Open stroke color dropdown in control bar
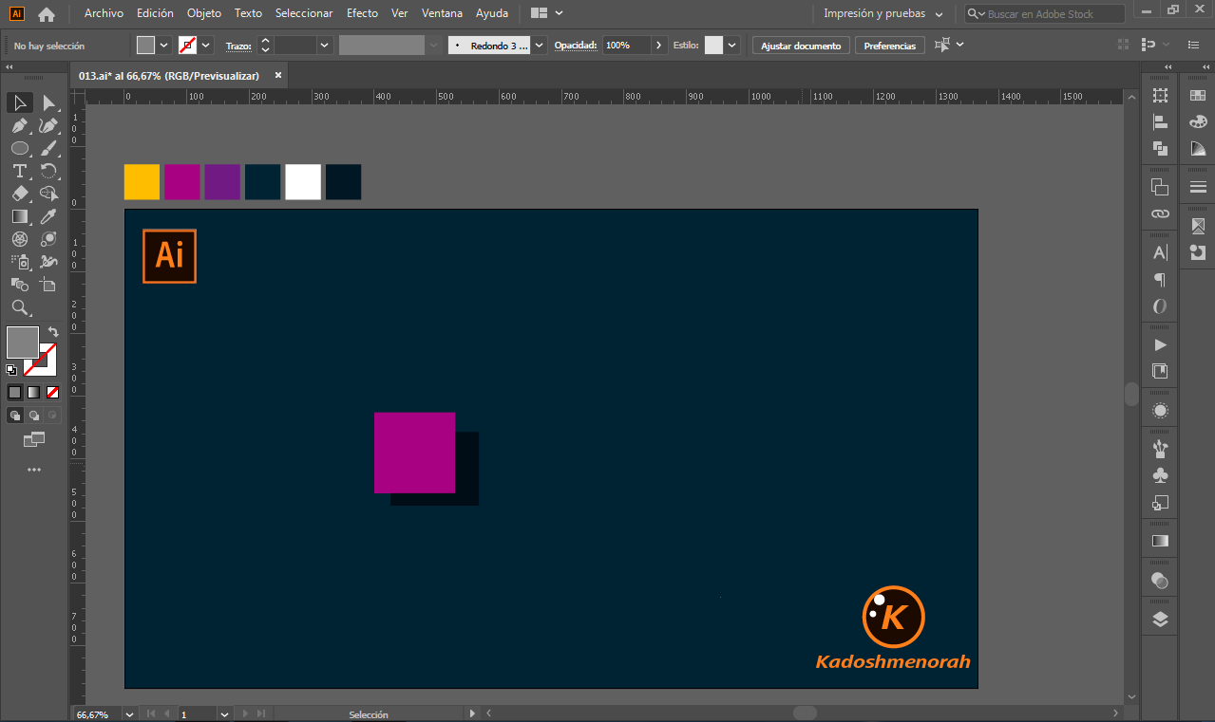Viewport: 1215px width, 722px height. [x=206, y=46]
